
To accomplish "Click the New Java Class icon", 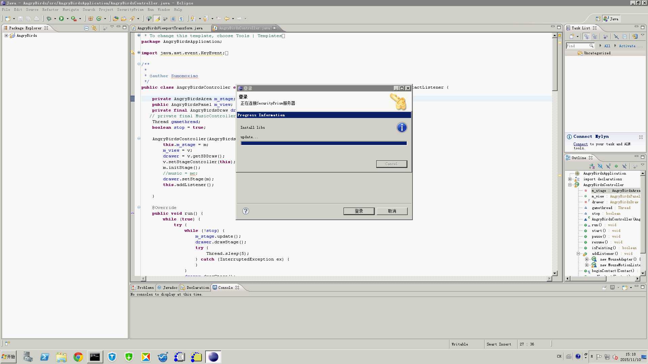I will (x=99, y=19).
